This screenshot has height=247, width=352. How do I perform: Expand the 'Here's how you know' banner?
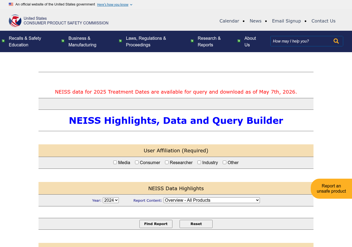click(x=115, y=5)
